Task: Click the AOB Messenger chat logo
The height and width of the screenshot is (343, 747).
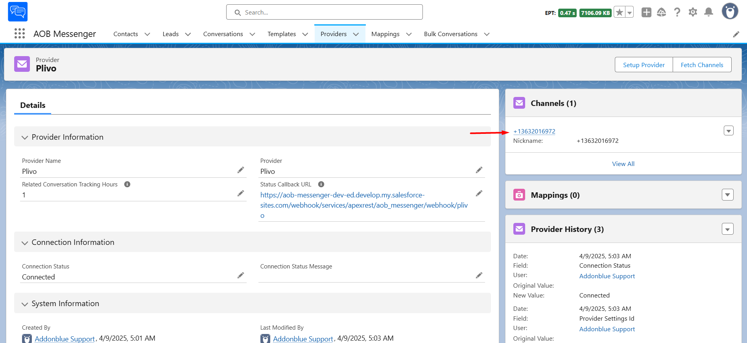Action: (18, 12)
